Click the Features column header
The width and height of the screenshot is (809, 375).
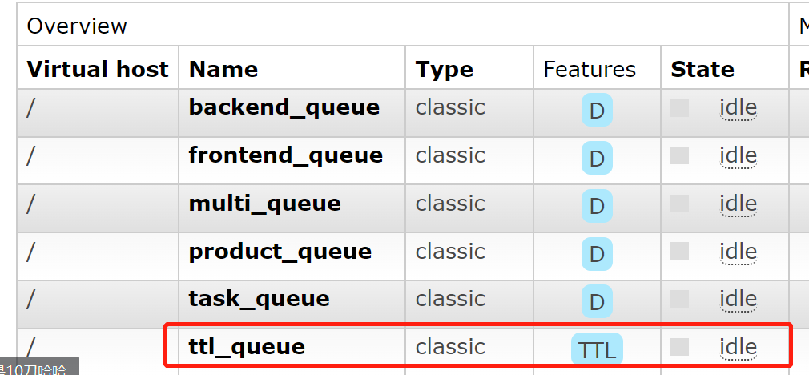(x=590, y=69)
